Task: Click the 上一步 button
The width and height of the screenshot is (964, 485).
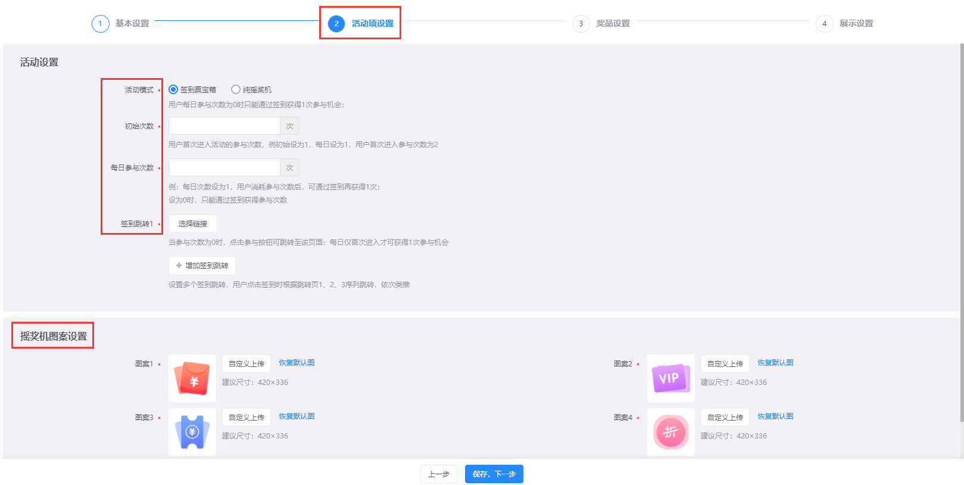Action: click(438, 474)
